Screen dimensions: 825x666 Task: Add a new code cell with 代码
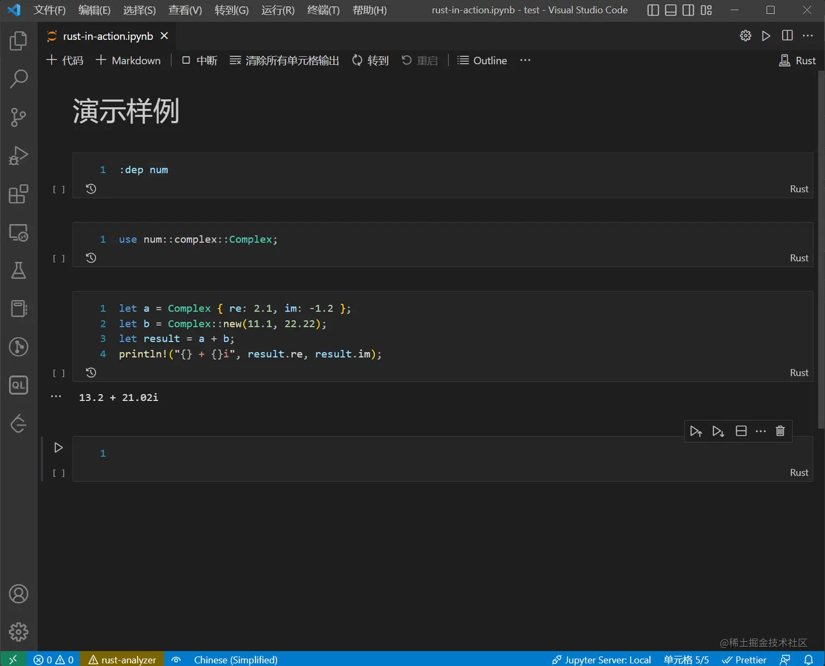[65, 61]
